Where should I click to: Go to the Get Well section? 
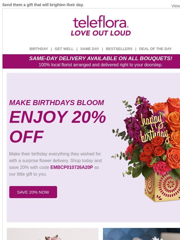(64, 49)
